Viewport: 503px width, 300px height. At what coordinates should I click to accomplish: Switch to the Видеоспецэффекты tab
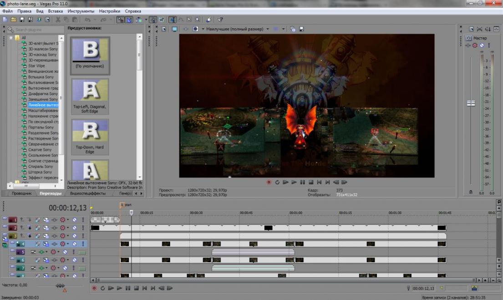click(87, 193)
